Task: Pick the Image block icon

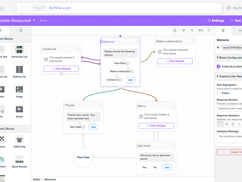Action: (x=19, y=89)
